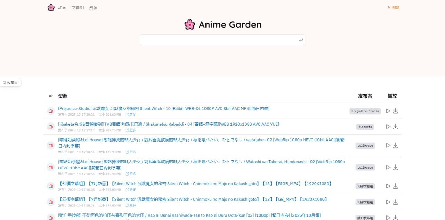
Task: Click the torrent icon on the 猎户手抄部 row
Action: [51, 218]
